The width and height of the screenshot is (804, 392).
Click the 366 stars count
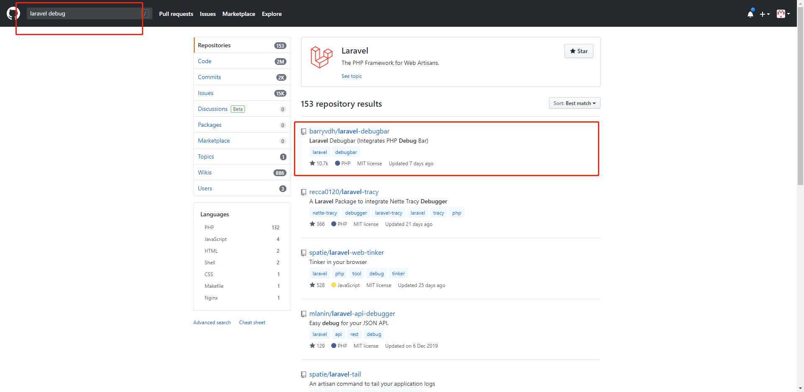pos(317,224)
